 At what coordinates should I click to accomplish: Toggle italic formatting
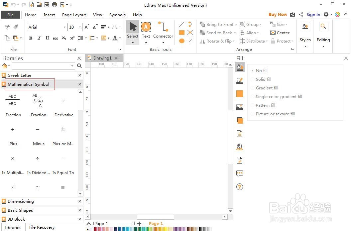pyautogui.click(x=39, y=38)
